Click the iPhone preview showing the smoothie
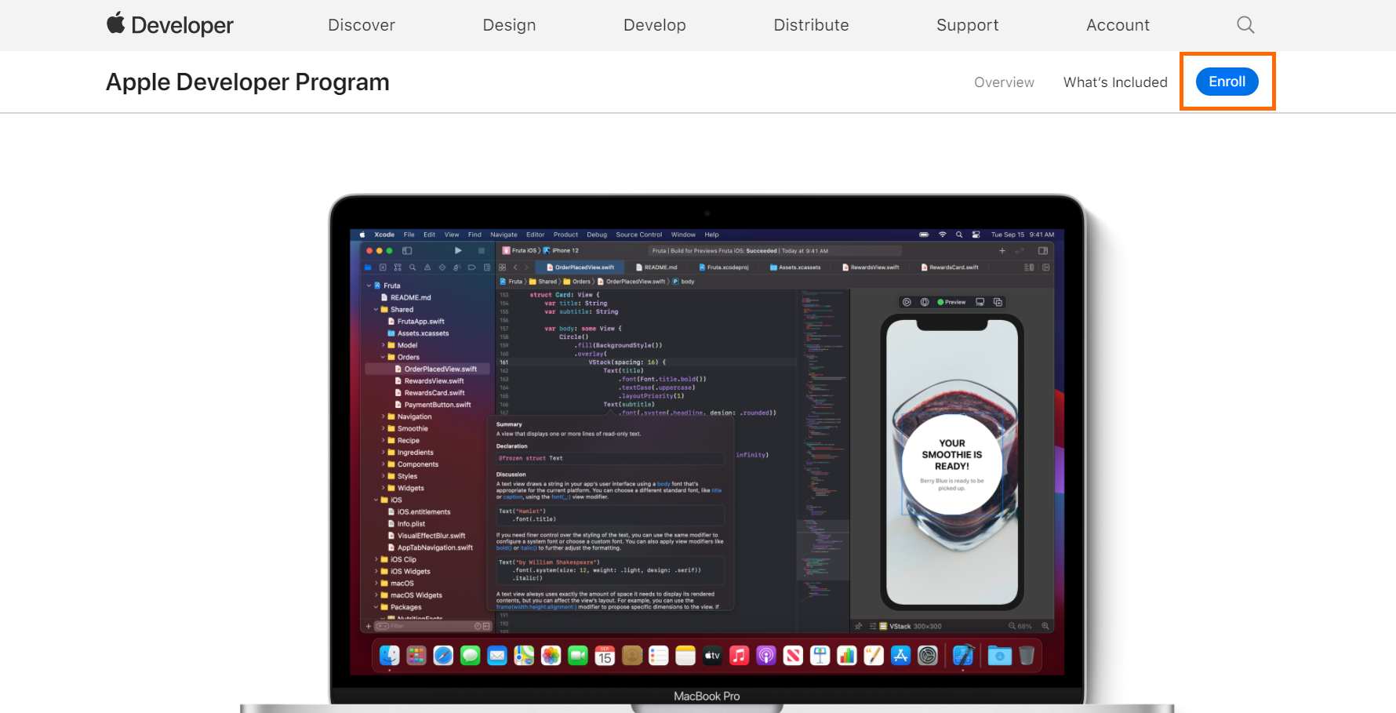The width and height of the screenshot is (1396, 713). 952,462
